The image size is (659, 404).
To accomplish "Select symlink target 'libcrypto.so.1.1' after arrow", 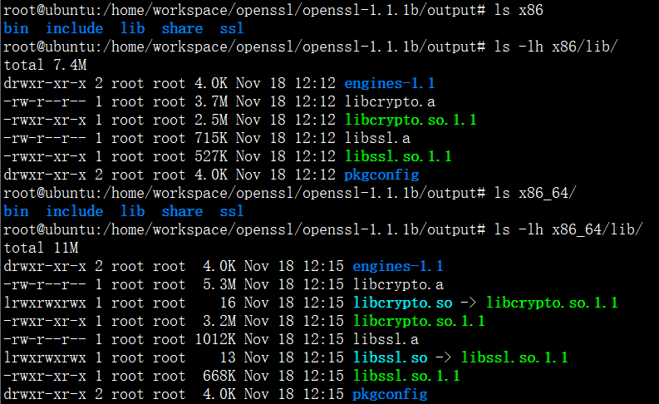I will click(x=552, y=303).
